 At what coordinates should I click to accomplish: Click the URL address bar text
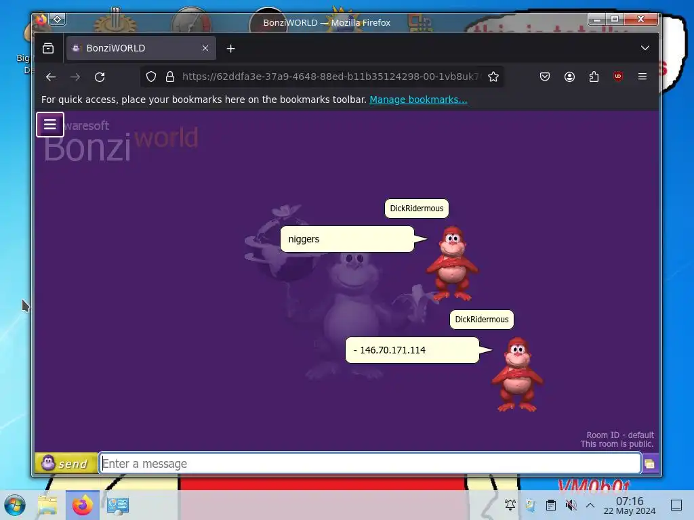click(331, 77)
